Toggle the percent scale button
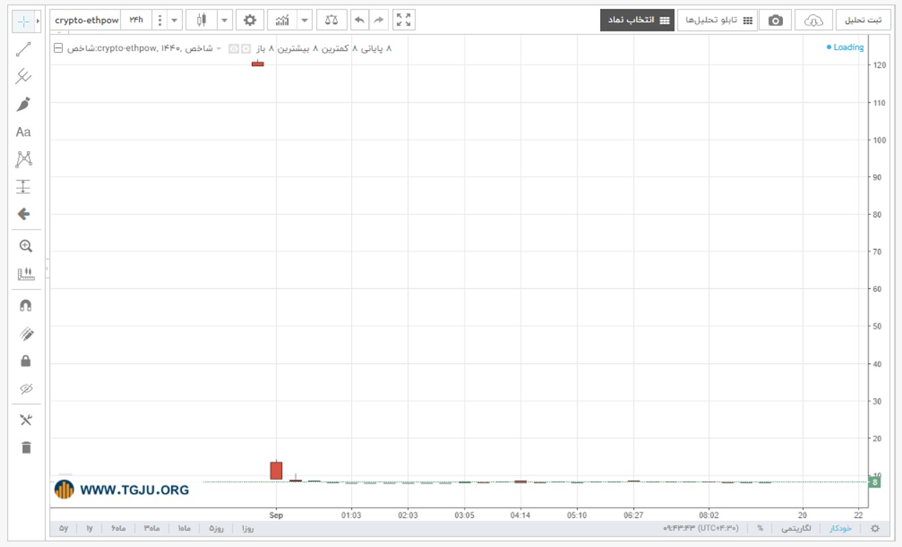The height and width of the screenshot is (547, 902). pyautogui.click(x=760, y=529)
